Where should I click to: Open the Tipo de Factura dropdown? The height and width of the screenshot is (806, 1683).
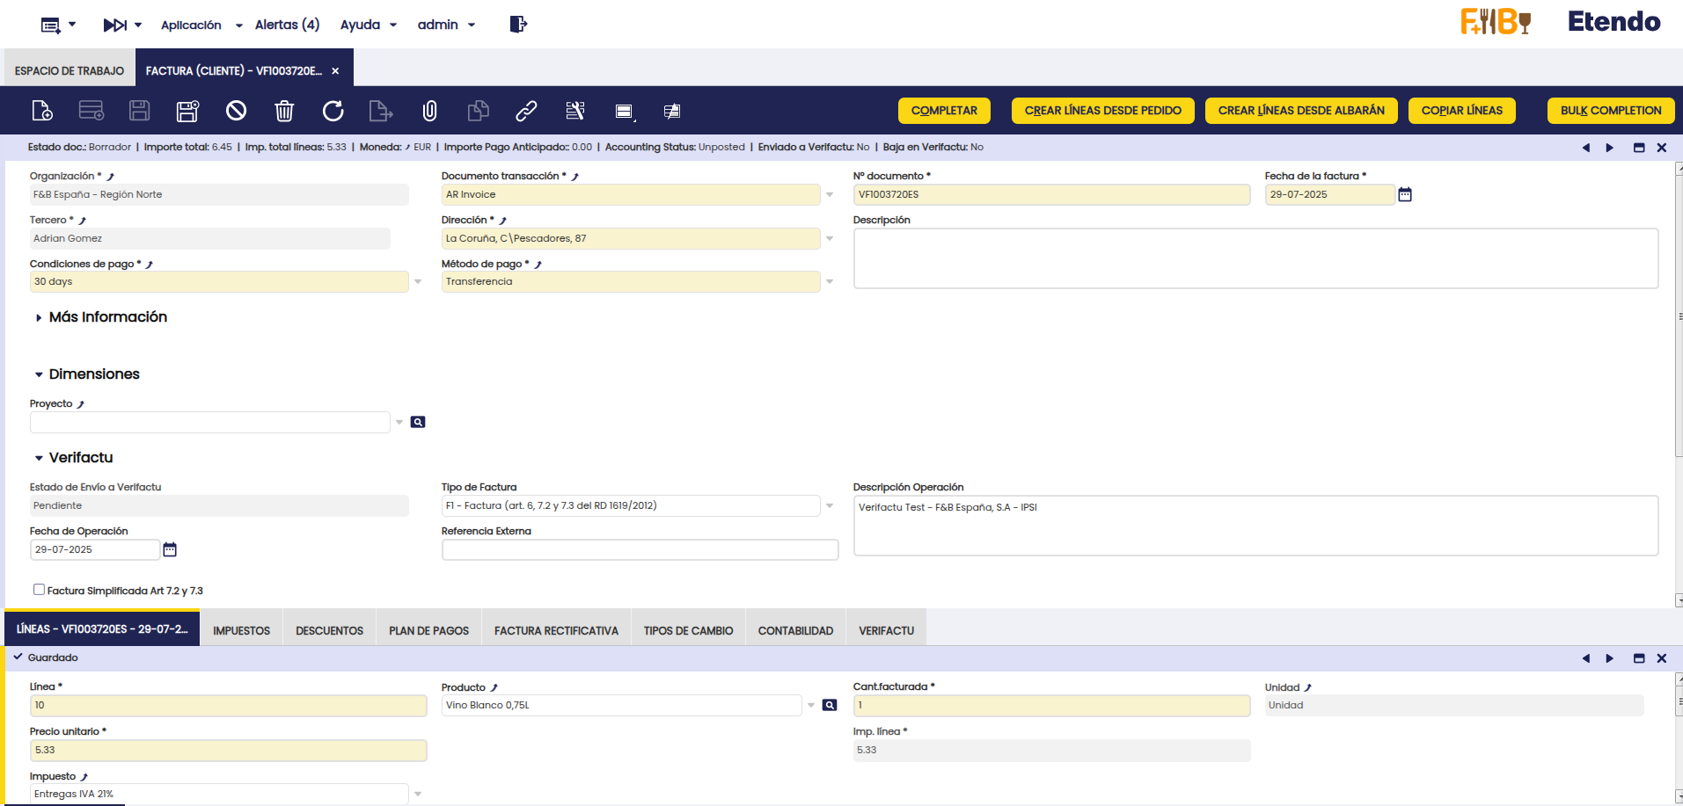pyautogui.click(x=830, y=506)
